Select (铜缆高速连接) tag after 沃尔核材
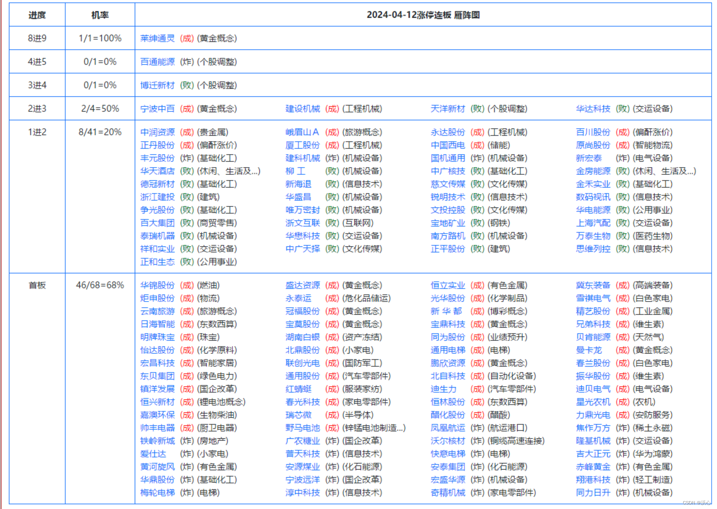 (516, 441)
